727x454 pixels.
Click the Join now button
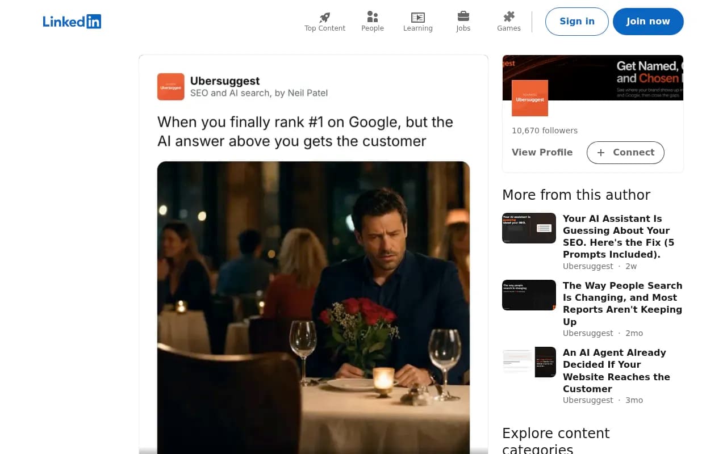click(648, 22)
